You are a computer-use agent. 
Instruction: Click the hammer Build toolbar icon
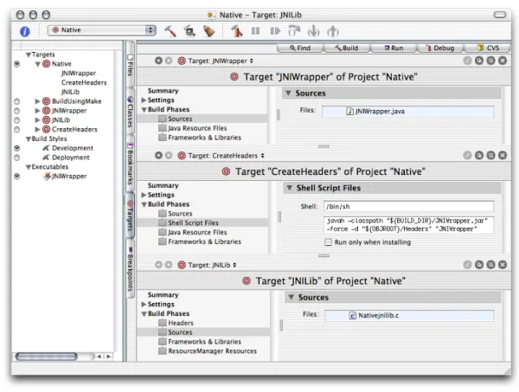tap(170, 31)
